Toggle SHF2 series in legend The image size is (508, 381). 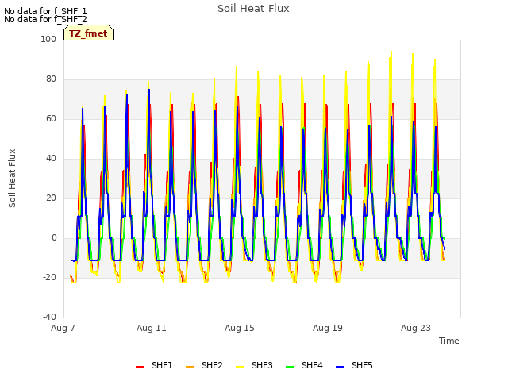(x=204, y=365)
